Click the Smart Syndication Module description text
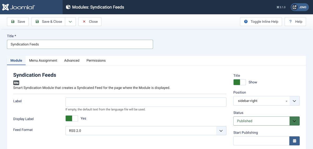This screenshot has height=149, width=313. [x=92, y=88]
